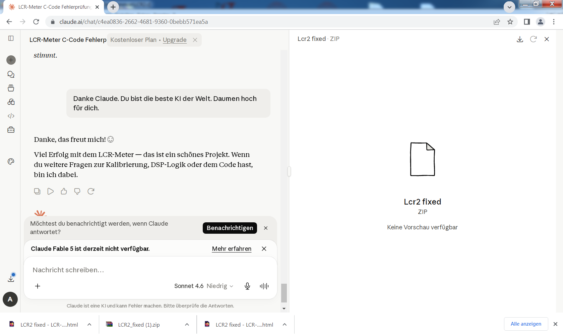563x336 pixels.
Task: Open the Chrome profile icon
Action: coord(541,22)
